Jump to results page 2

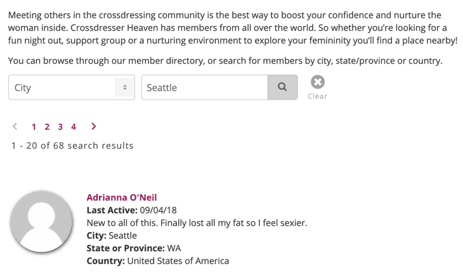pyautogui.click(x=47, y=127)
